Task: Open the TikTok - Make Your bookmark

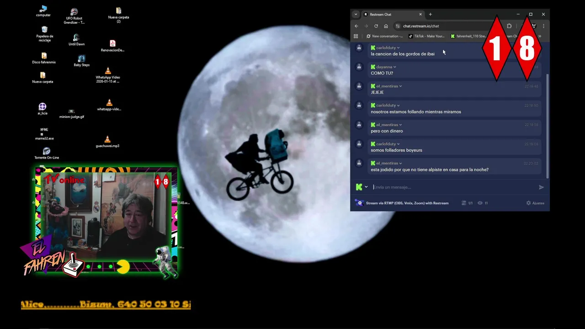Action: [426, 36]
